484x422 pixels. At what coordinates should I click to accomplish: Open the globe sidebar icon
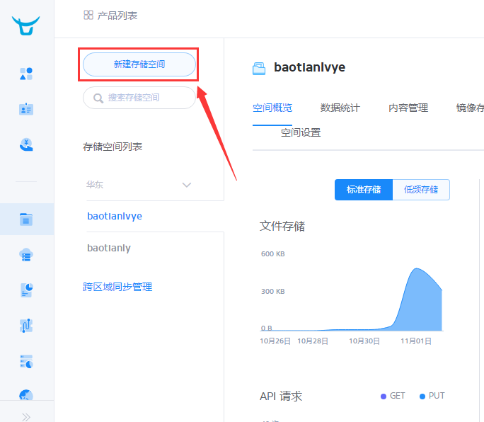[26, 395]
